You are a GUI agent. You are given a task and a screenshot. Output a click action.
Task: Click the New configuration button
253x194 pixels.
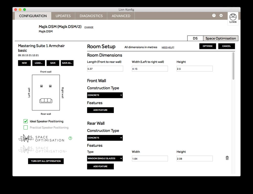(x=24, y=63)
